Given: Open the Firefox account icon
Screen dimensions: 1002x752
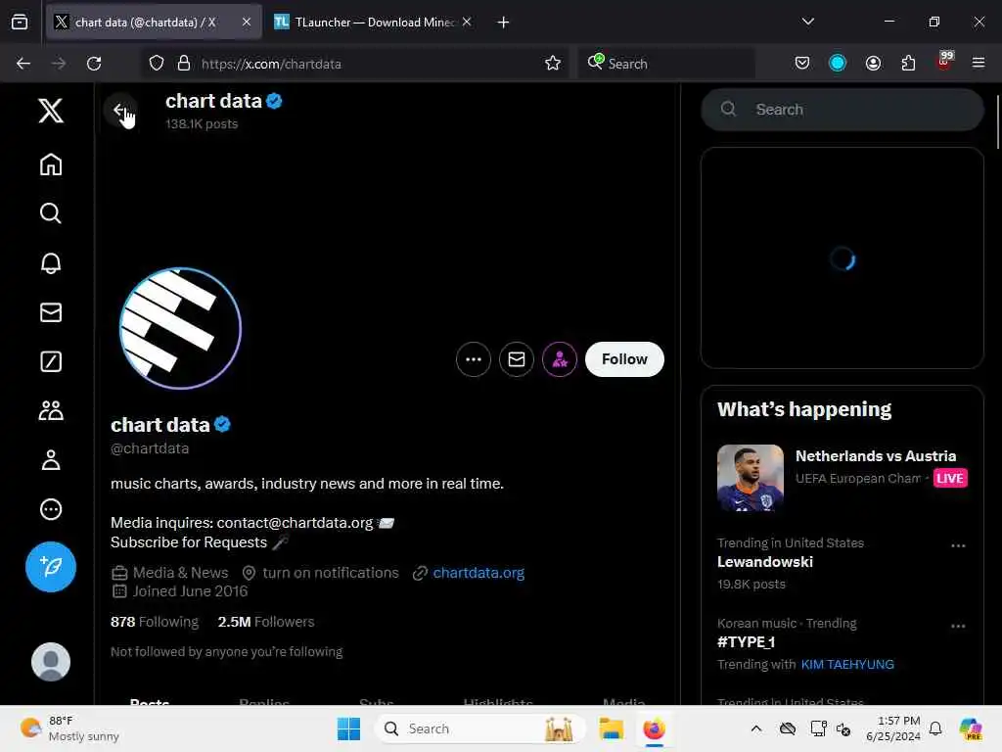Looking at the screenshot, I should [873, 64].
